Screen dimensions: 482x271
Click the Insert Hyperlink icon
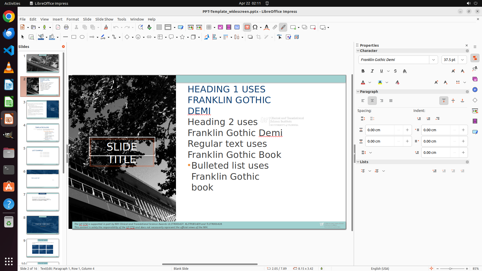[x=275, y=27]
